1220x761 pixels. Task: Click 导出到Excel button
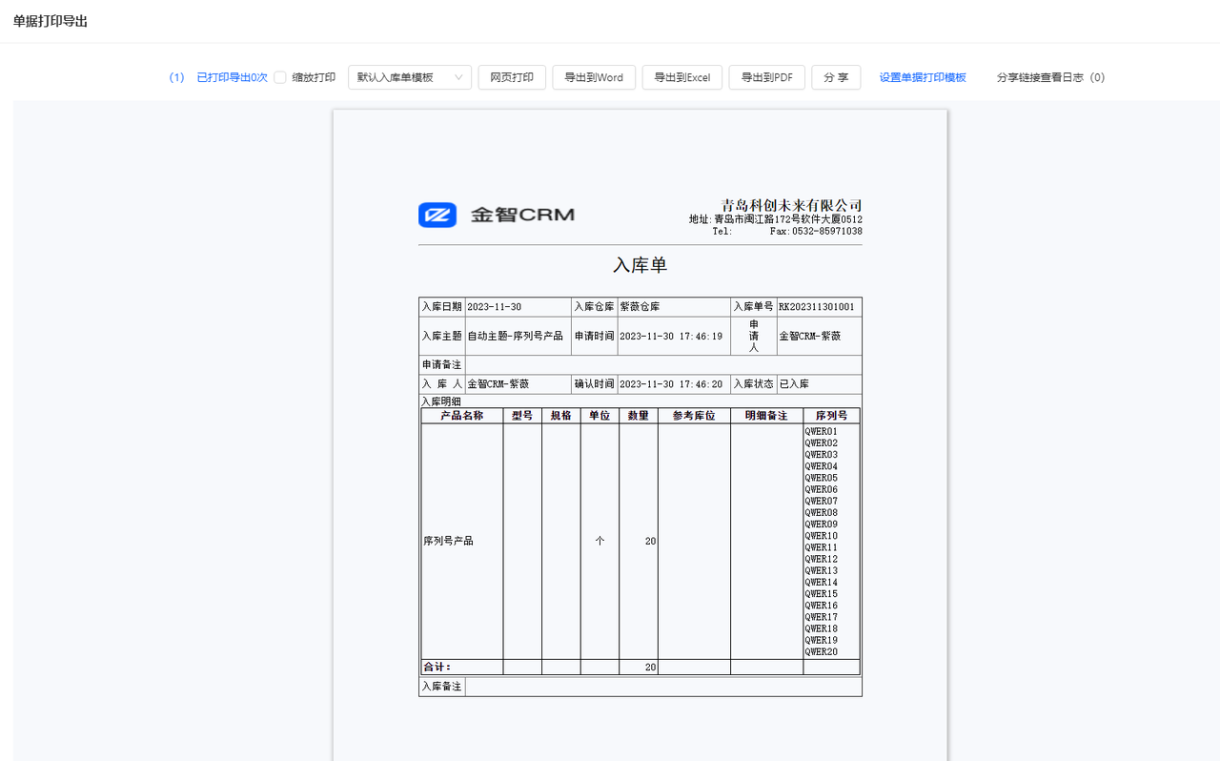pyautogui.click(x=682, y=77)
